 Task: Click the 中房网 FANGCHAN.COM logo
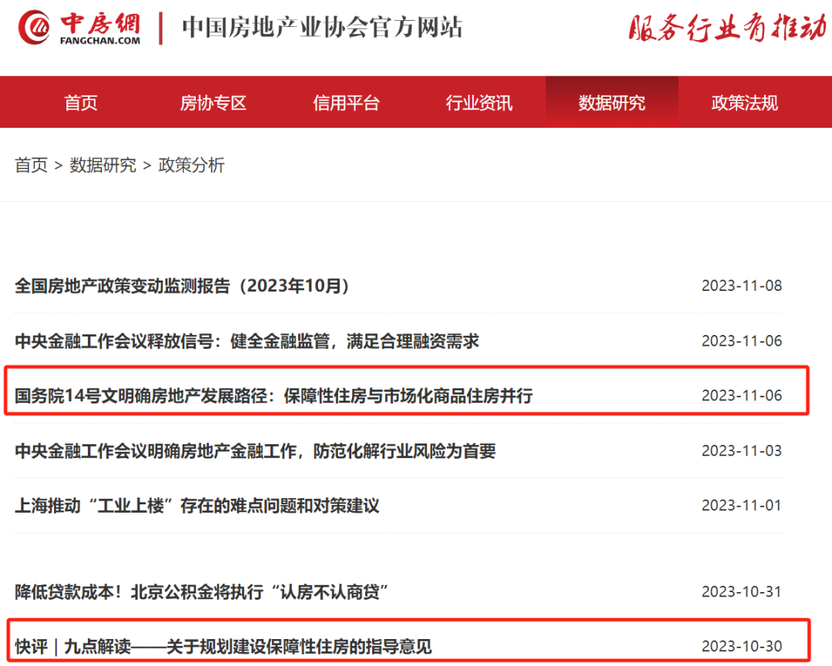tap(79, 28)
